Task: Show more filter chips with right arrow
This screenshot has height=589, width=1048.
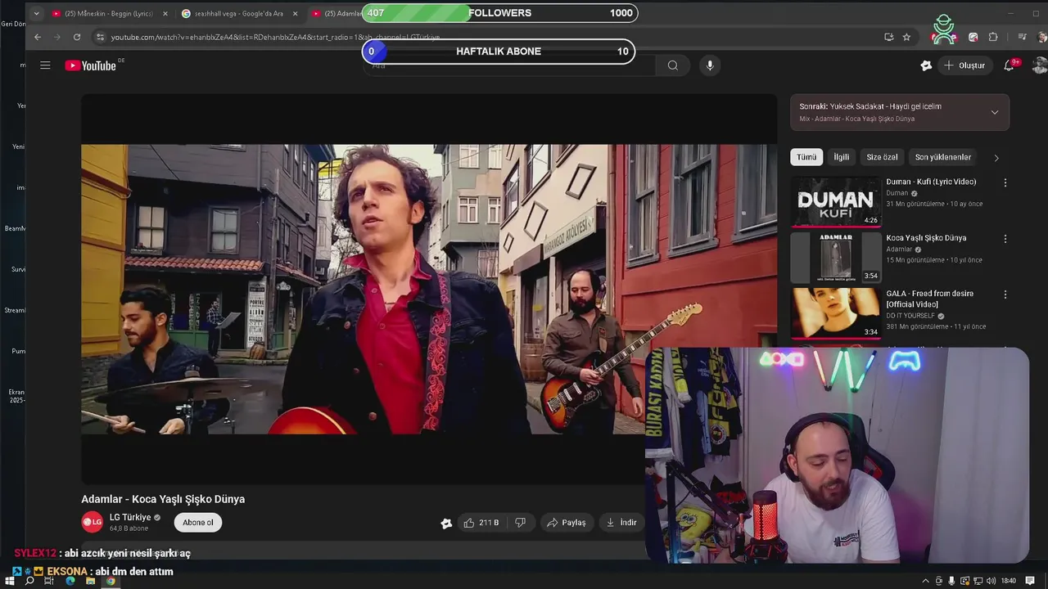Action: 996,157
